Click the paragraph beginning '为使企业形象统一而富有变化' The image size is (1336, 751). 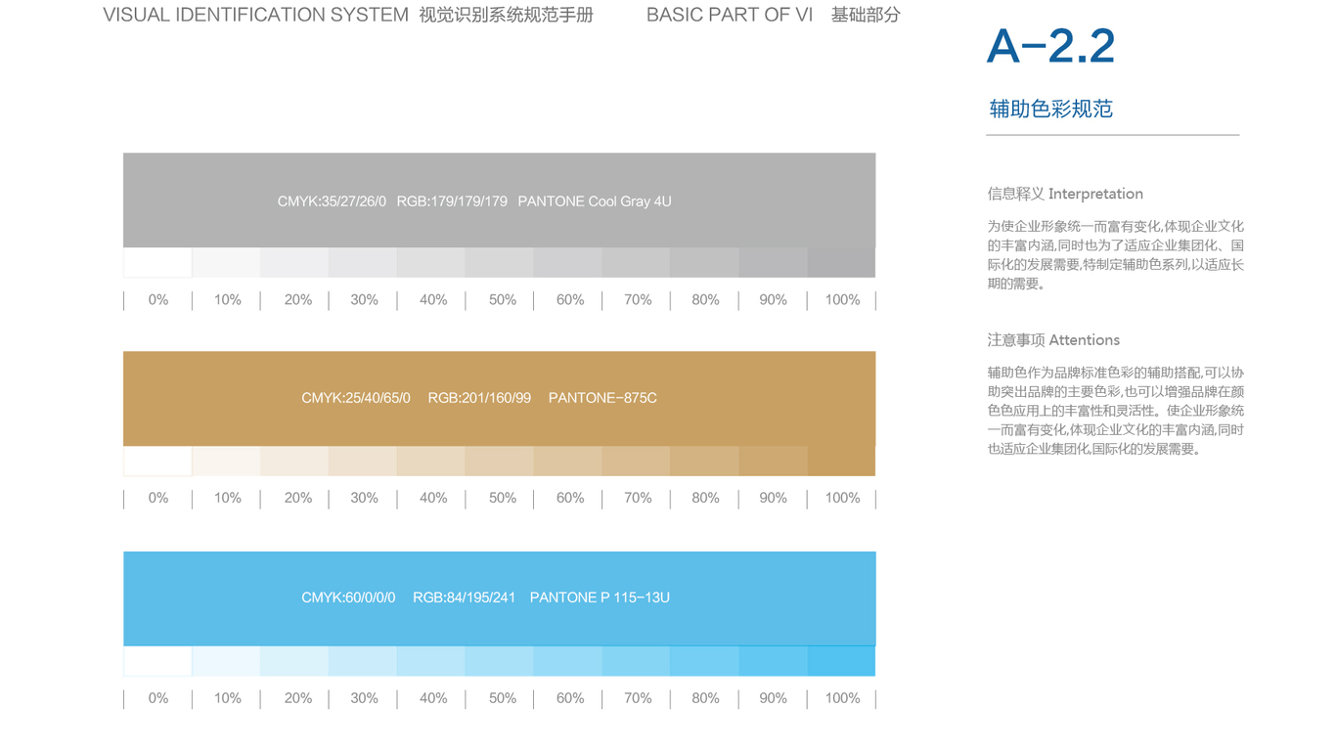[1116, 255]
